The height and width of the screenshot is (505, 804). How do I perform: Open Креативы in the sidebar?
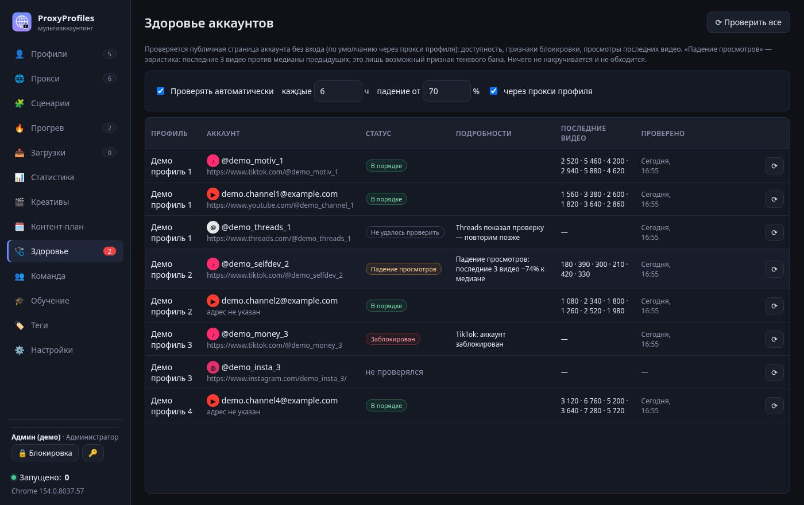65,202
